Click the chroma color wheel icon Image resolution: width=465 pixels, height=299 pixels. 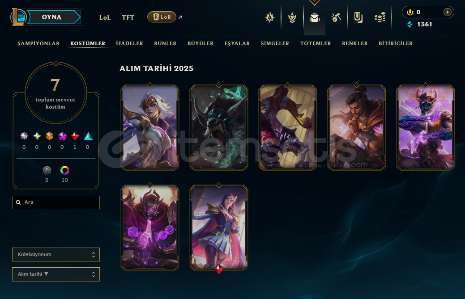click(64, 170)
